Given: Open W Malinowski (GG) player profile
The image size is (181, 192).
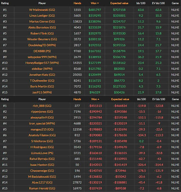Looking at the screenshot, I should tap(42, 10).
